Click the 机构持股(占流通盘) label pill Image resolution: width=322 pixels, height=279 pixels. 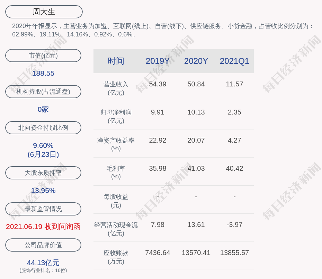coord(43,92)
